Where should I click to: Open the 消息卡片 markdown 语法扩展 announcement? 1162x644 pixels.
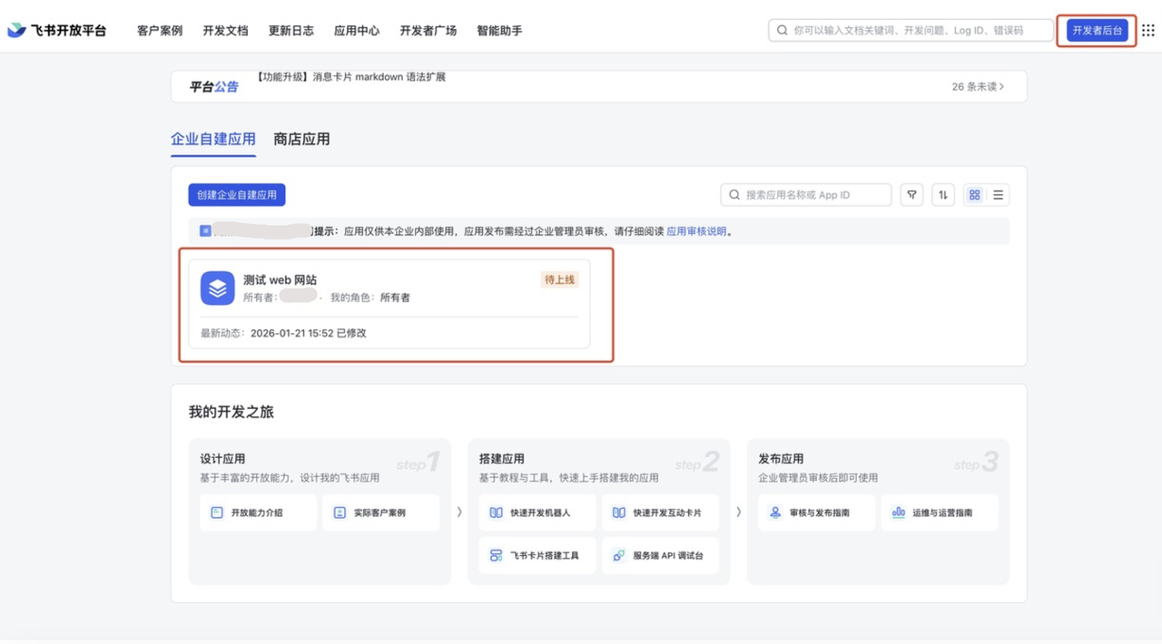[x=350, y=77]
